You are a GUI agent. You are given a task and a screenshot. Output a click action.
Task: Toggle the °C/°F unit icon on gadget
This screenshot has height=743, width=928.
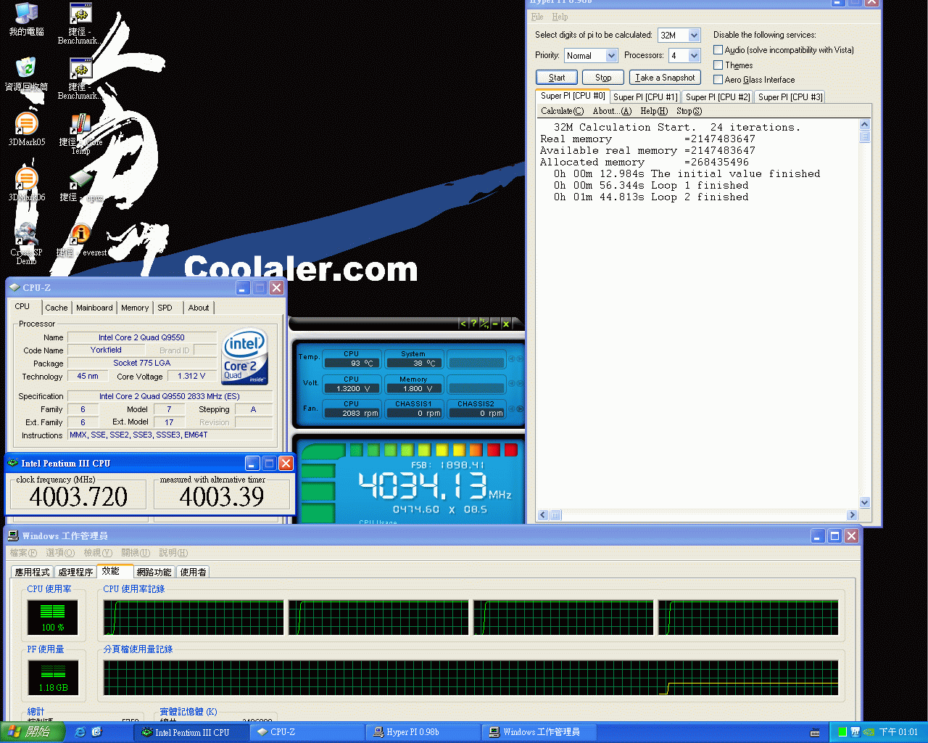point(484,324)
